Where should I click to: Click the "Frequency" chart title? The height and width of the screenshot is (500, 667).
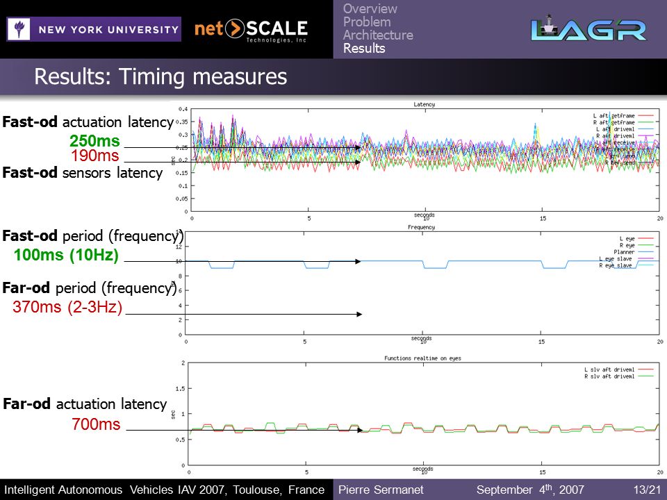click(x=421, y=227)
